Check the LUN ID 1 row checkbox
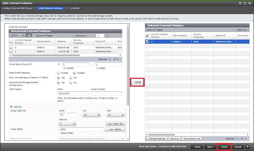Viewport: 254px width, 151px height. coord(11,51)
